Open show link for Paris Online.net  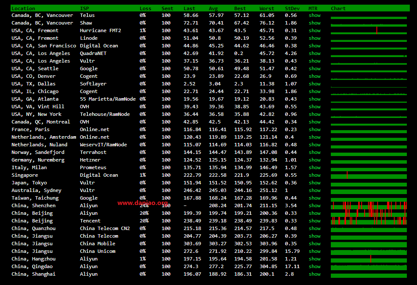(314, 129)
